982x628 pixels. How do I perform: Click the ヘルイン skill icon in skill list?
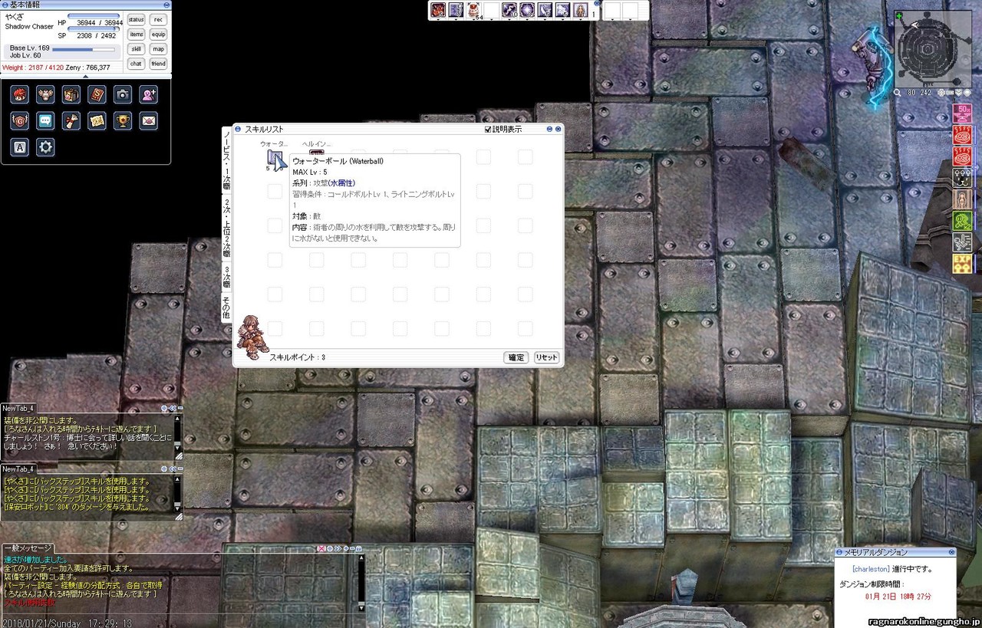[316, 153]
